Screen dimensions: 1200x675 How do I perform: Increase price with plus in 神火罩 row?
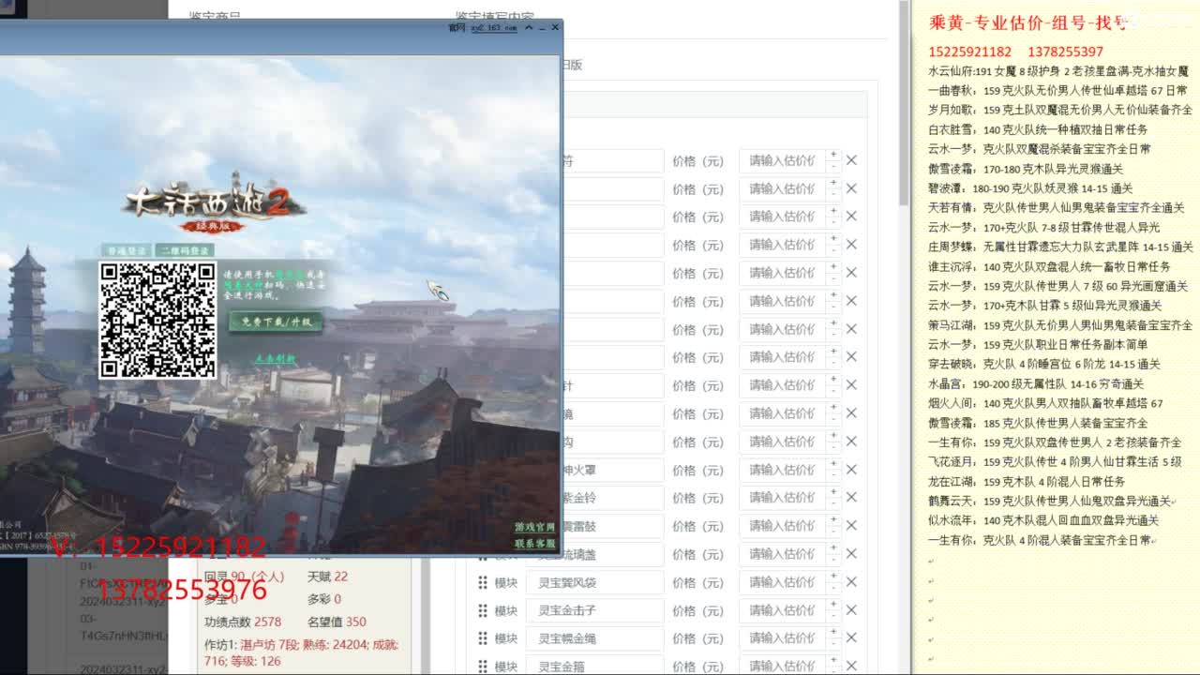point(833,464)
